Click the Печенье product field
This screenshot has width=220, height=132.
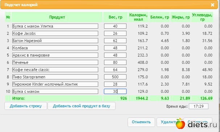(x=55, y=62)
